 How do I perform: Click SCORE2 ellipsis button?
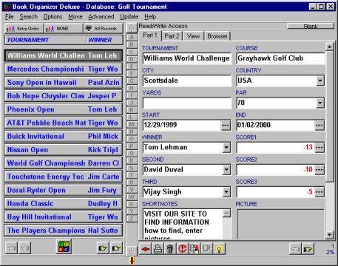[x=320, y=169]
